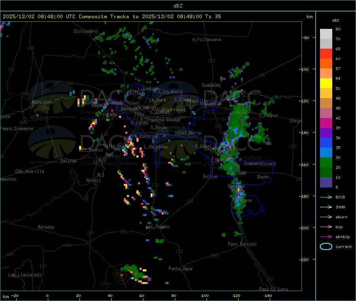
Task: Click the Punta_Agua map label
Action: (x=180, y=269)
